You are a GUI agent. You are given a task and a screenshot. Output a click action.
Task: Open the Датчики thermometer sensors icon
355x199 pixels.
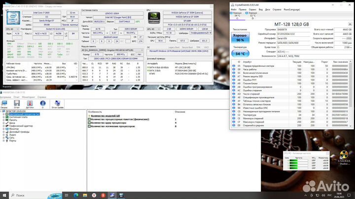click(x=30, y=104)
